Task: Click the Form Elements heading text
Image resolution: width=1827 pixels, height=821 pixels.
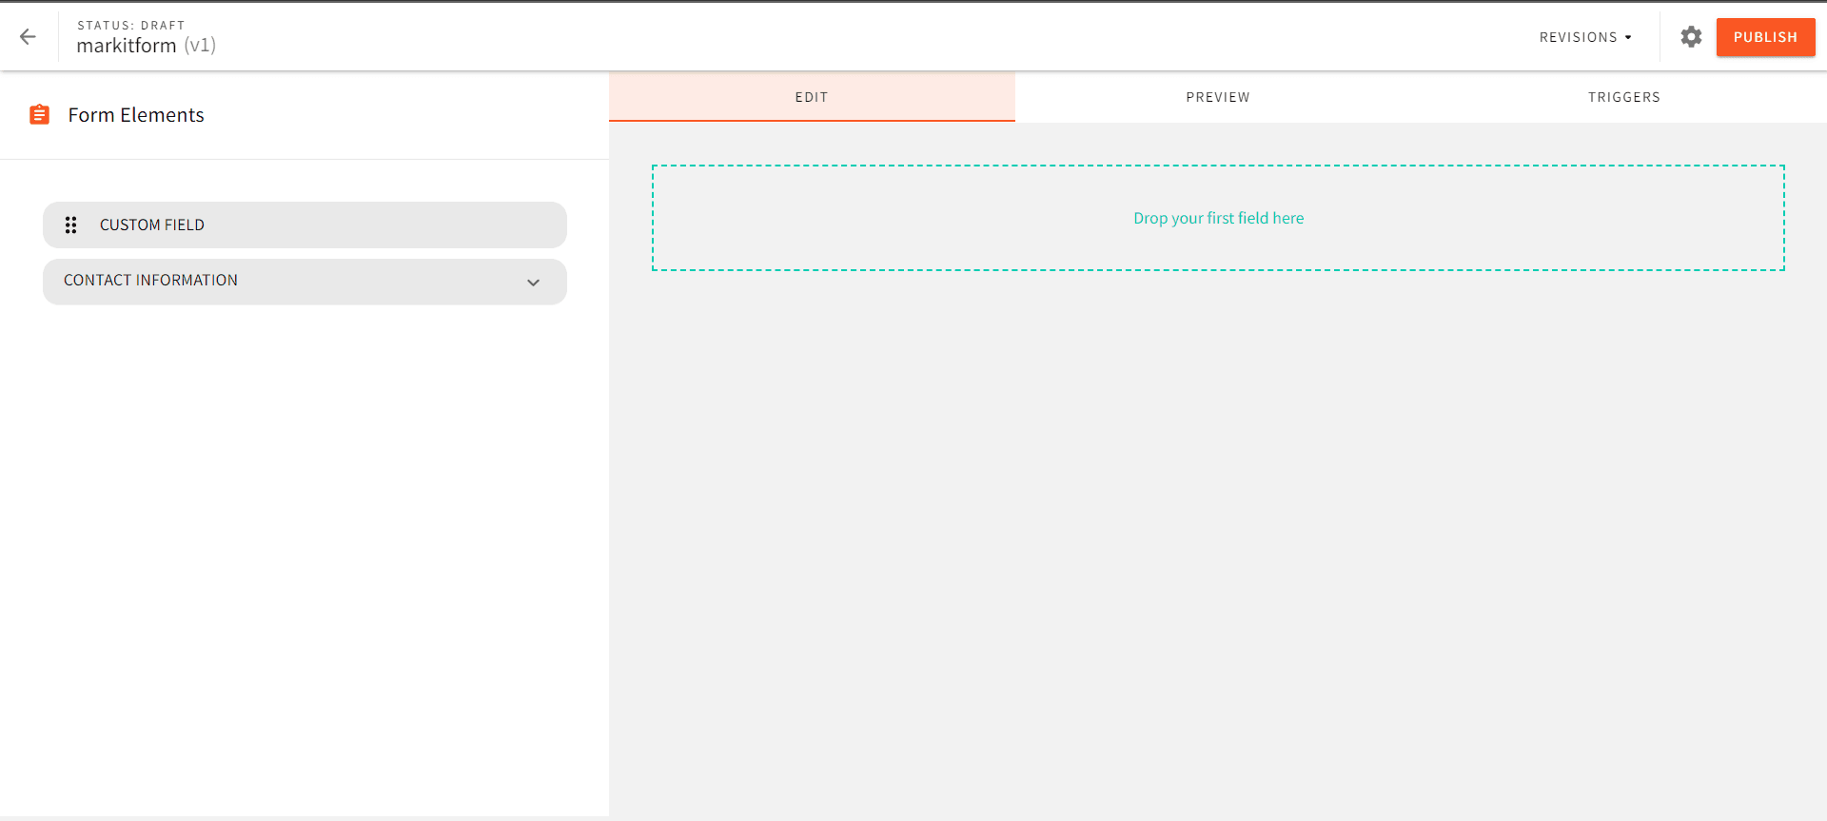Action: (x=136, y=115)
